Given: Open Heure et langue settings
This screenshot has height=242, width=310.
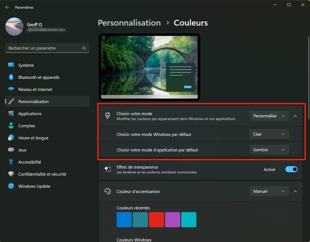Looking at the screenshot, I should tap(47, 138).
